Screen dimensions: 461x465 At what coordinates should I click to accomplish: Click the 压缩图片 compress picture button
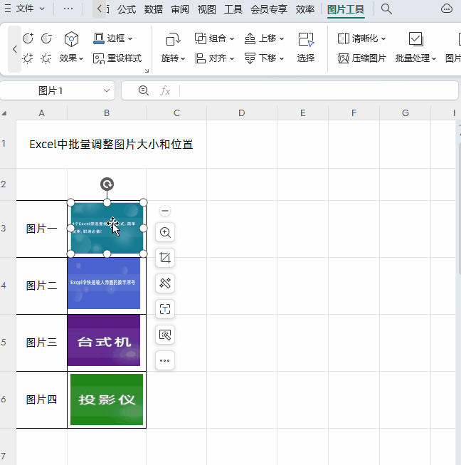click(x=361, y=58)
